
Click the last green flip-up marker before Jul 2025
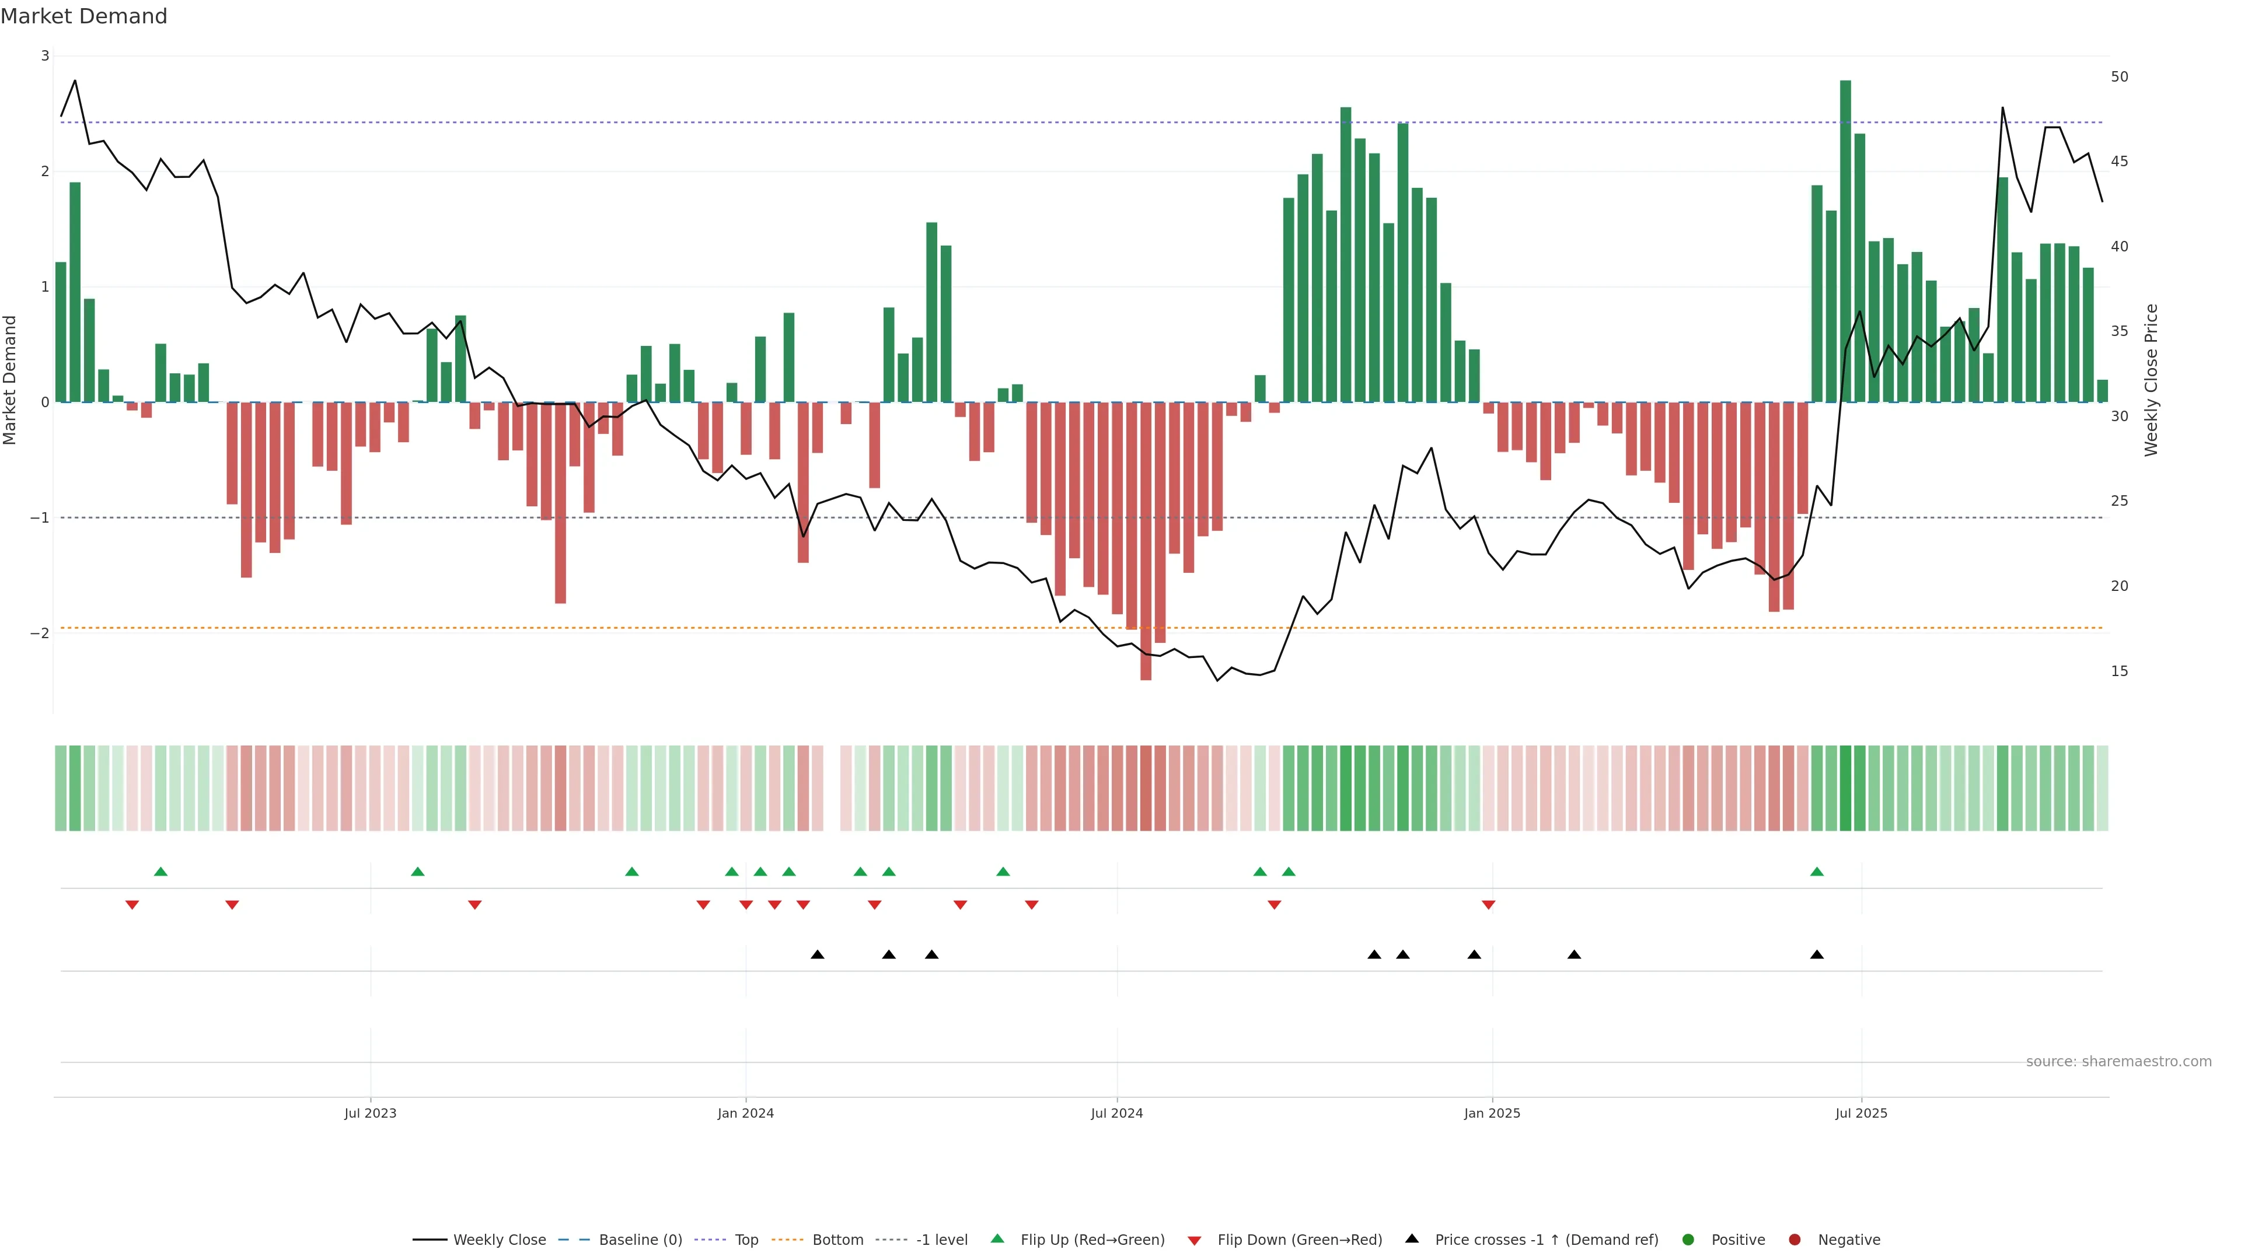coord(1817,871)
